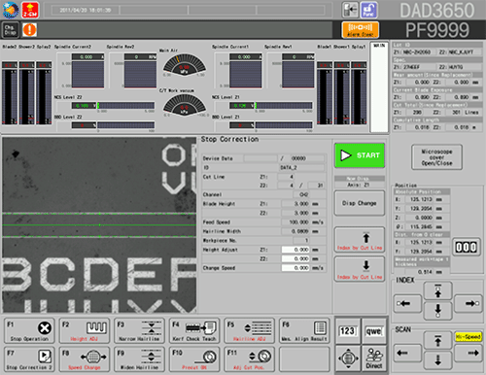The image size is (486, 375).
Task: Click the Chg. Disp button
Action: (11, 30)
